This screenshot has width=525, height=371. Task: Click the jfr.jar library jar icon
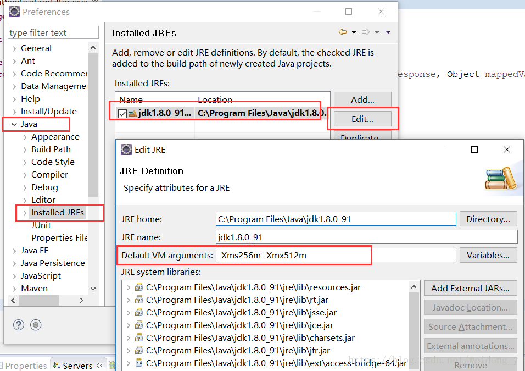click(138, 351)
